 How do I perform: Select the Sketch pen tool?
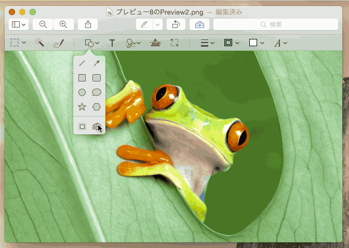tap(59, 43)
